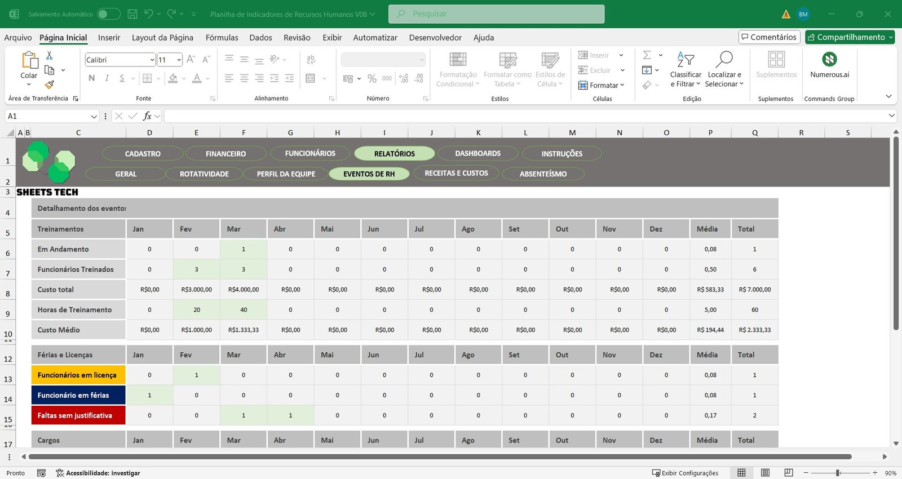Click the Undo arrow icon
Viewport: 902px width, 479px height.
(149, 14)
